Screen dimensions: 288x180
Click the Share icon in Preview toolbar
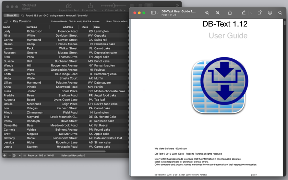pos(230,12)
